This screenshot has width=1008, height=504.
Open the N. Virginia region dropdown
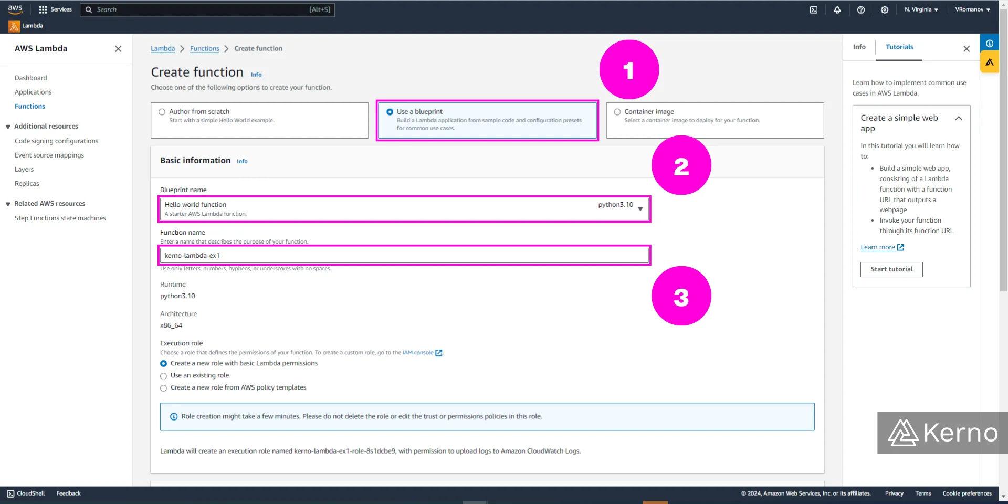pos(921,9)
